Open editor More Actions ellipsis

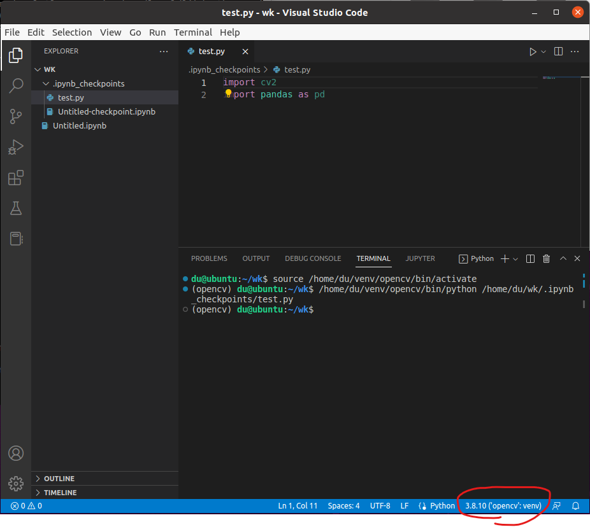point(575,52)
